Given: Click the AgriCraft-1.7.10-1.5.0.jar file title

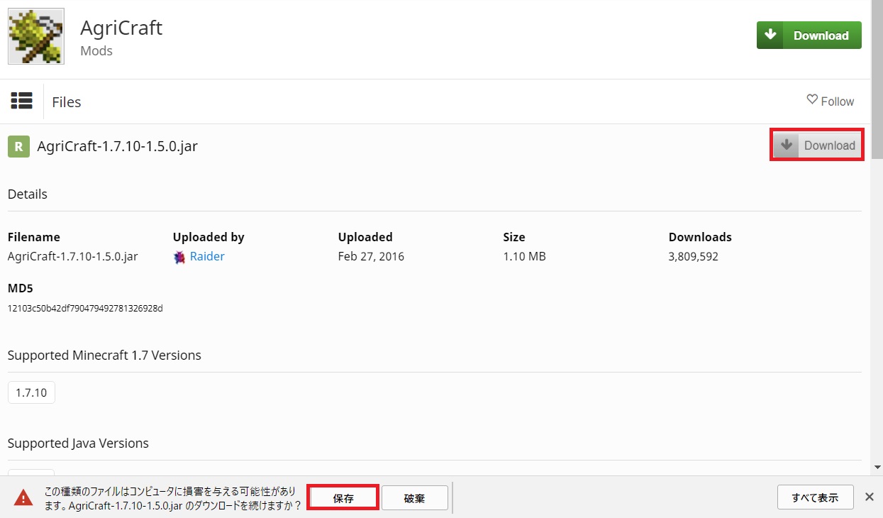Looking at the screenshot, I should [118, 146].
